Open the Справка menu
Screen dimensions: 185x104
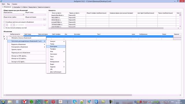14,4
